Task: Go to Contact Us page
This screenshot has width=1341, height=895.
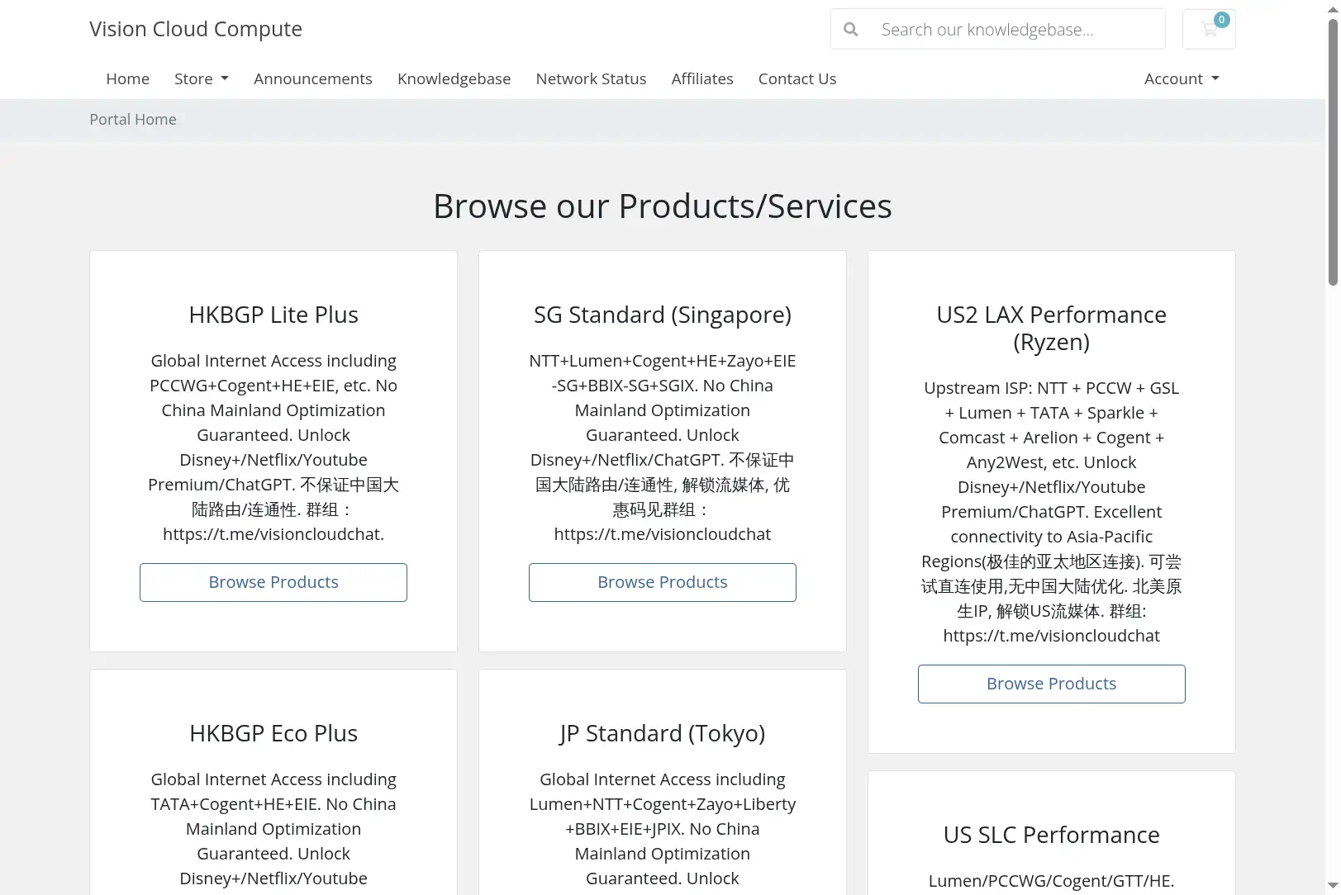Action: [x=797, y=78]
